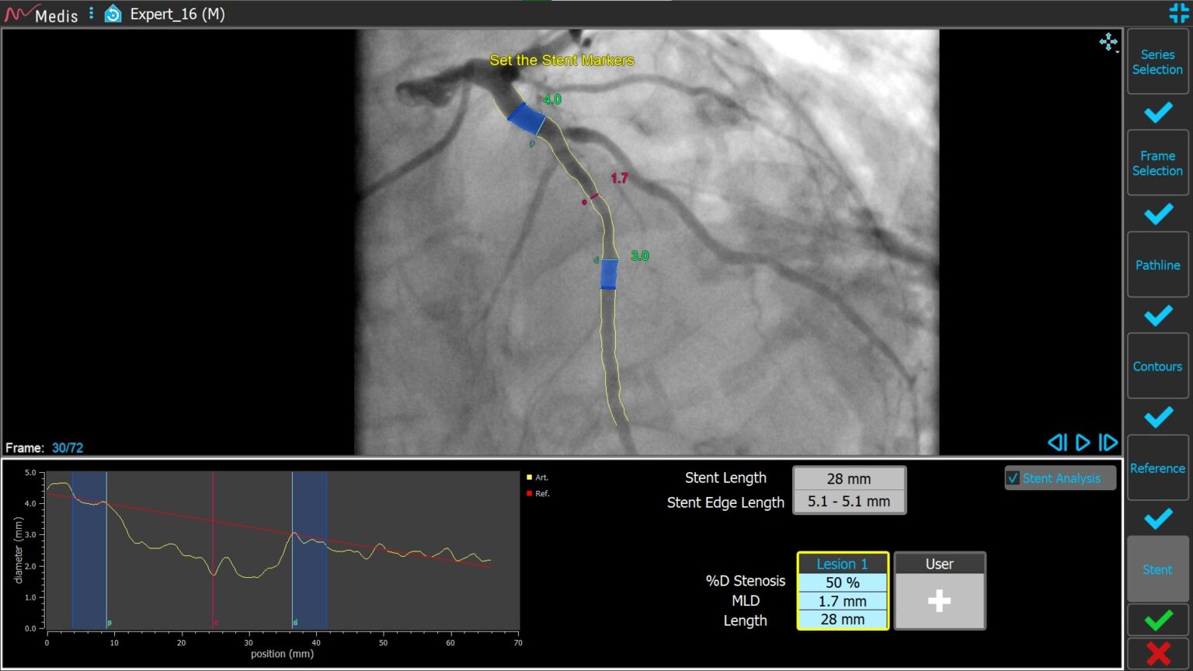This screenshot has height=671, width=1193.
Task: Open the Contours step
Action: (x=1157, y=367)
